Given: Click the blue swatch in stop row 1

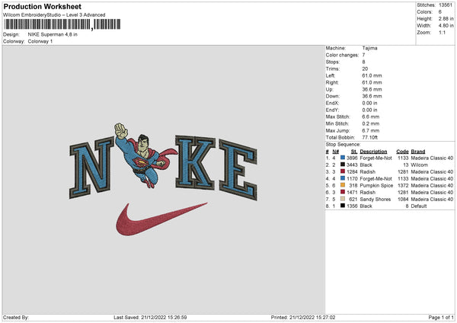Looking at the screenshot, I should pos(343,158).
